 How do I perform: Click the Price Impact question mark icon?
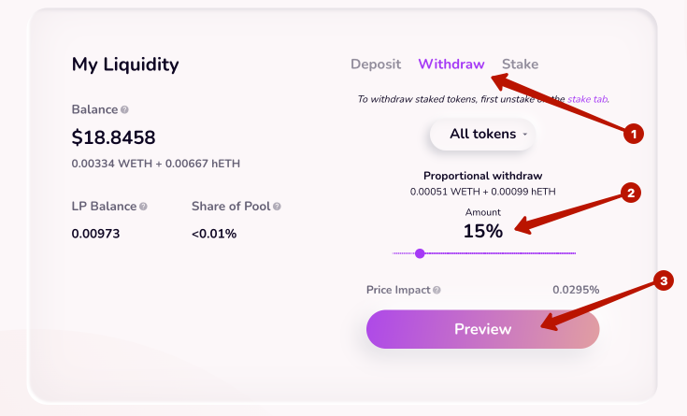click(x=437, y=291)
